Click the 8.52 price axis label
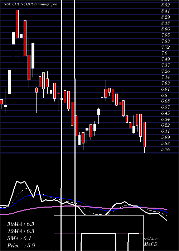Viewport: 179px width, 251px height. point(165,5)
